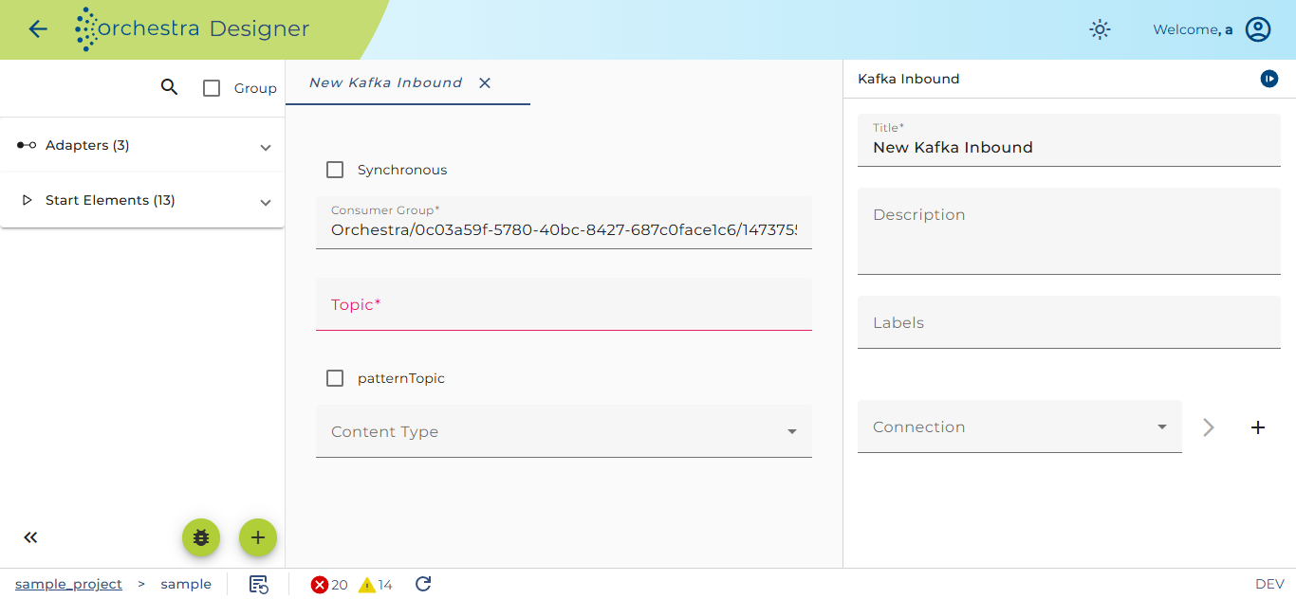The height and width of the screenshot is (599, 1296).
Task: Click the green debug bug button
Action: tap(201, 537)
